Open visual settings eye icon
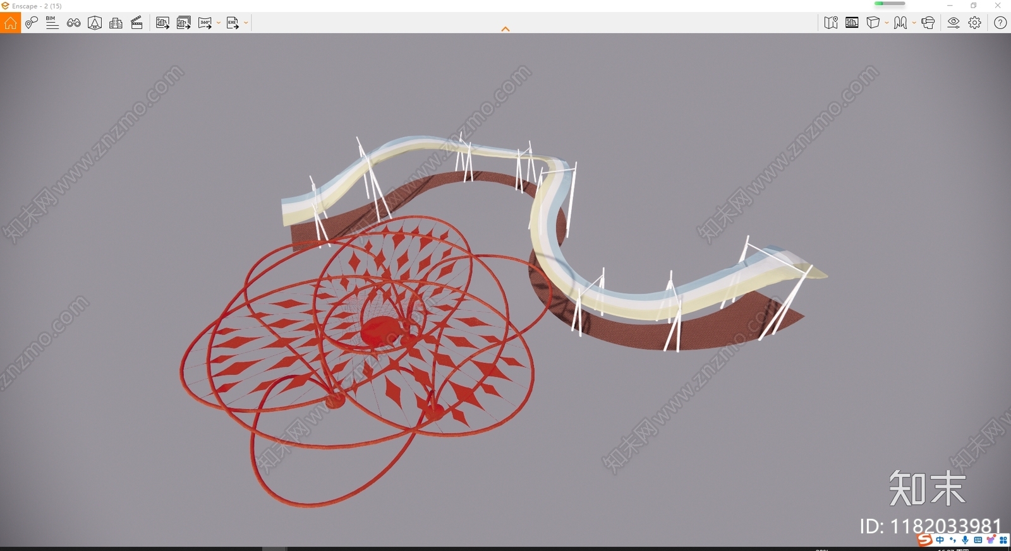 click(x=953, y=23)
